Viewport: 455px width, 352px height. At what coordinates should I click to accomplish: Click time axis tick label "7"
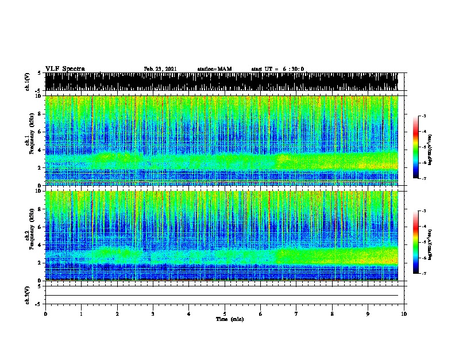[x=296, y=314]
